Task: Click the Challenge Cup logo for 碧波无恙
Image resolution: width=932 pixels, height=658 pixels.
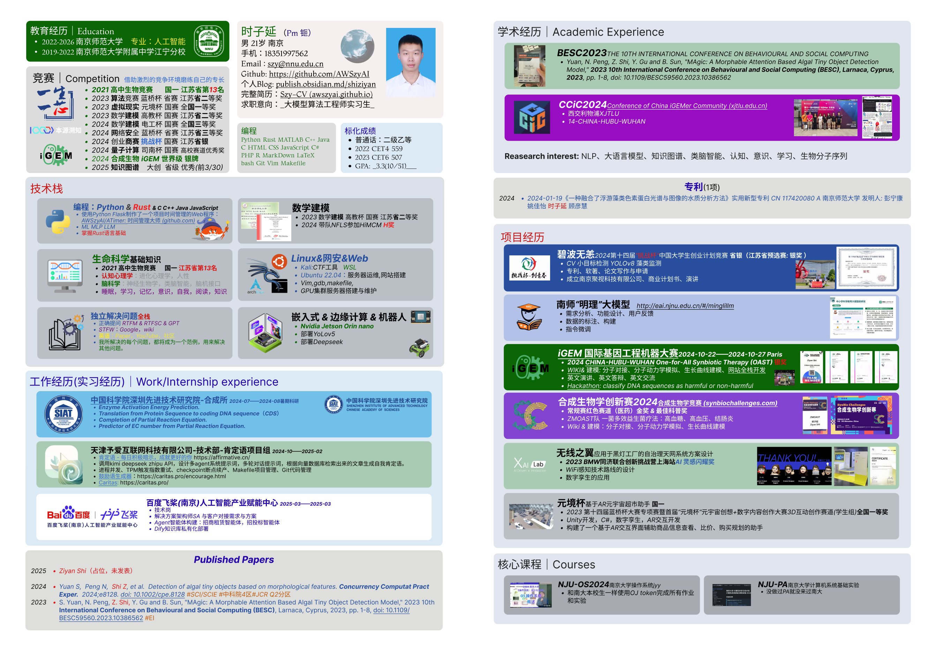Action: (530, 268)
